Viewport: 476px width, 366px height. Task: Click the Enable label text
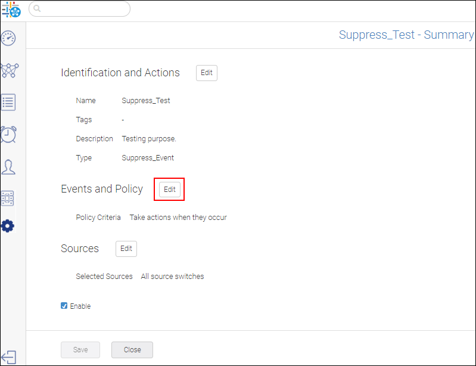pyautogui.click(x=80, y=306)
